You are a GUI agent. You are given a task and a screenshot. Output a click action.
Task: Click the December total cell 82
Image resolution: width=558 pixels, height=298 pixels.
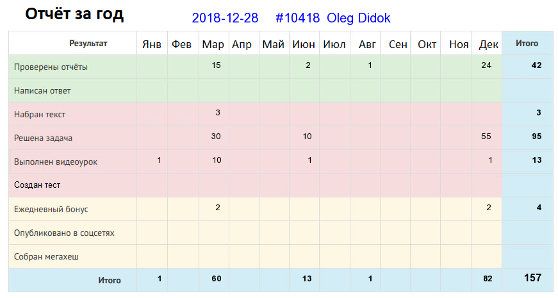(488, 279)
